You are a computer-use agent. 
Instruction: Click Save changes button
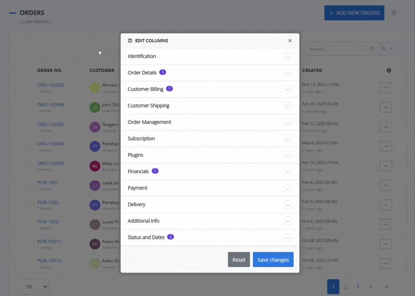[273, 260]
